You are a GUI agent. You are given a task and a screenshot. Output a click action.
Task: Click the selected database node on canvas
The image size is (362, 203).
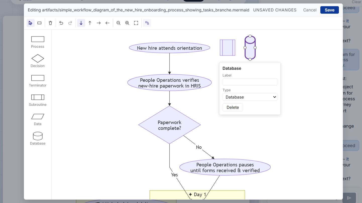(250, 48)
